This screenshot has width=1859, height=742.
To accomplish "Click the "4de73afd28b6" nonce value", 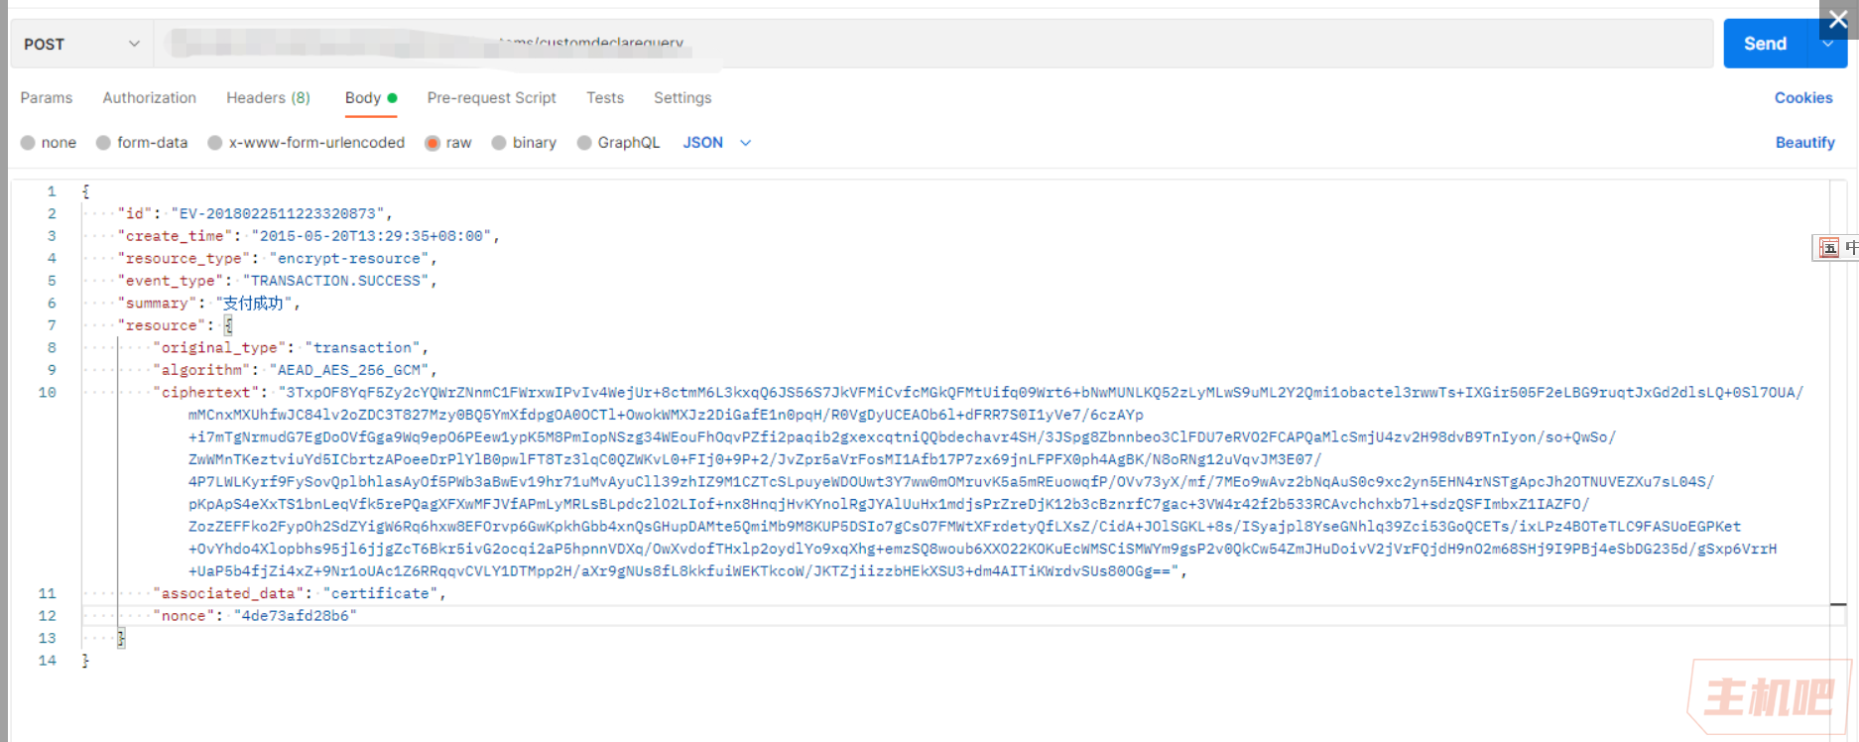I will tap(295, 616).
